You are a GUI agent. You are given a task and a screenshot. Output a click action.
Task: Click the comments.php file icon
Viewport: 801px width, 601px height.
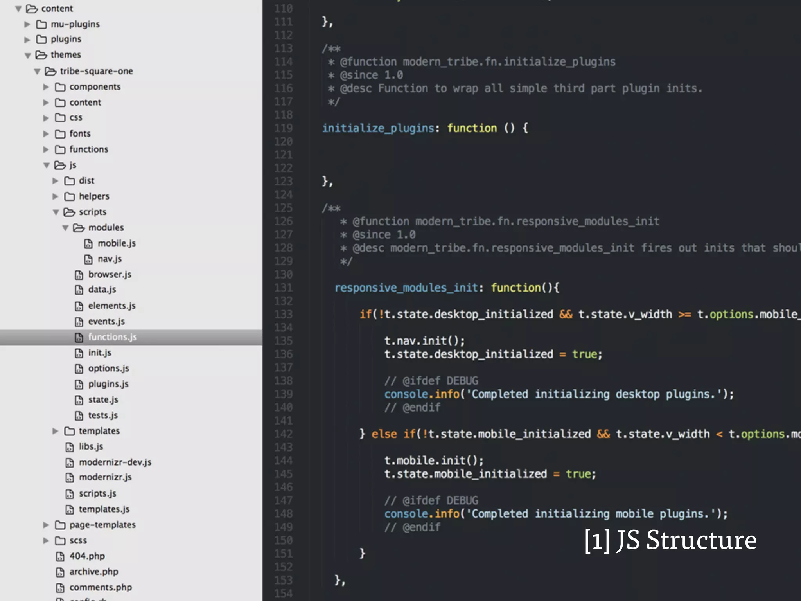60,588
